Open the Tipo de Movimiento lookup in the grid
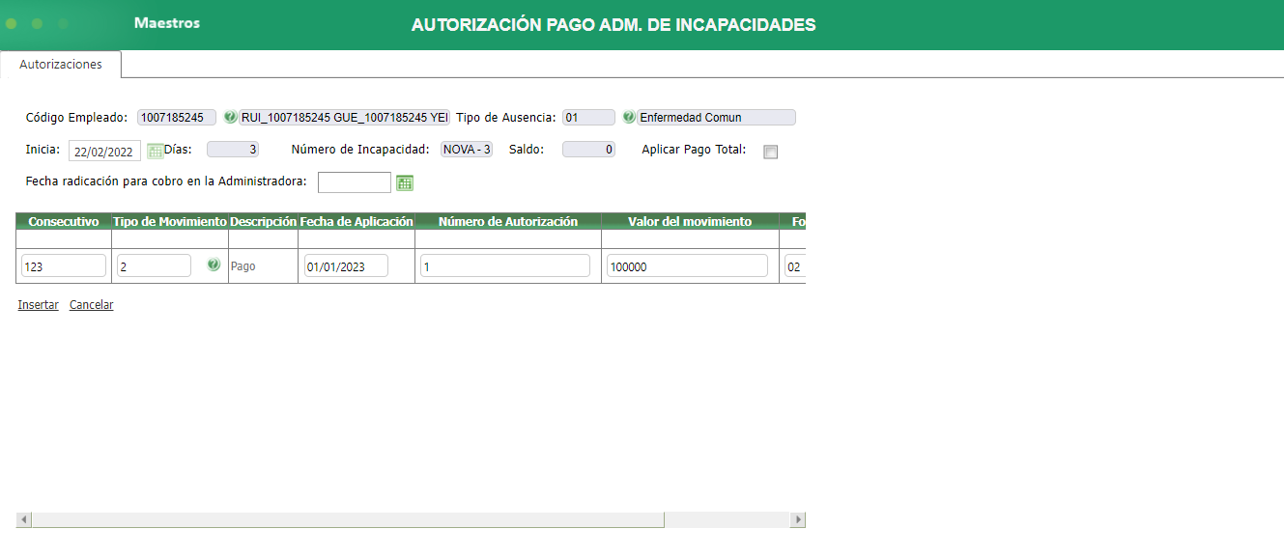 [x=213, y=264]
